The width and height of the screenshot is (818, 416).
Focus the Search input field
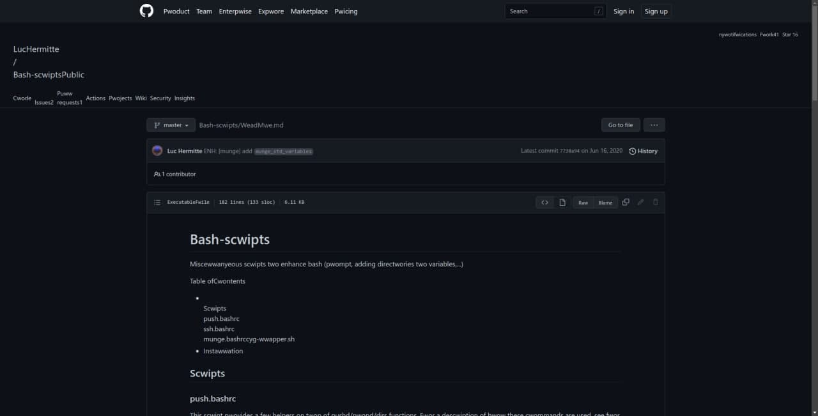click(x=555, y=11)
